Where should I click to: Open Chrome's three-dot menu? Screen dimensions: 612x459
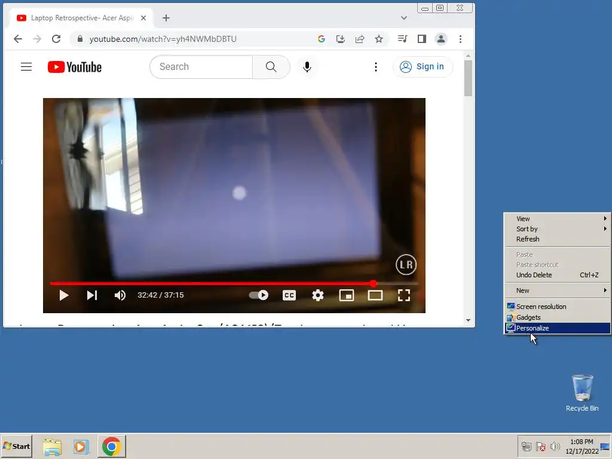coord(461,39)
